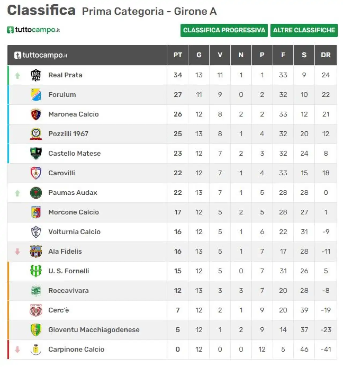Open the Maronea Calcio crest icon
The height and width of the screenshot is (367, 343).
tap(36, 114)
